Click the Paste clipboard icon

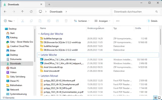click(x=40, y=21)
